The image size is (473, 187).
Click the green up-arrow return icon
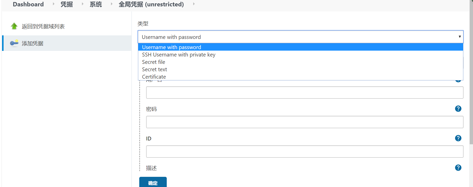pos(14,26)
